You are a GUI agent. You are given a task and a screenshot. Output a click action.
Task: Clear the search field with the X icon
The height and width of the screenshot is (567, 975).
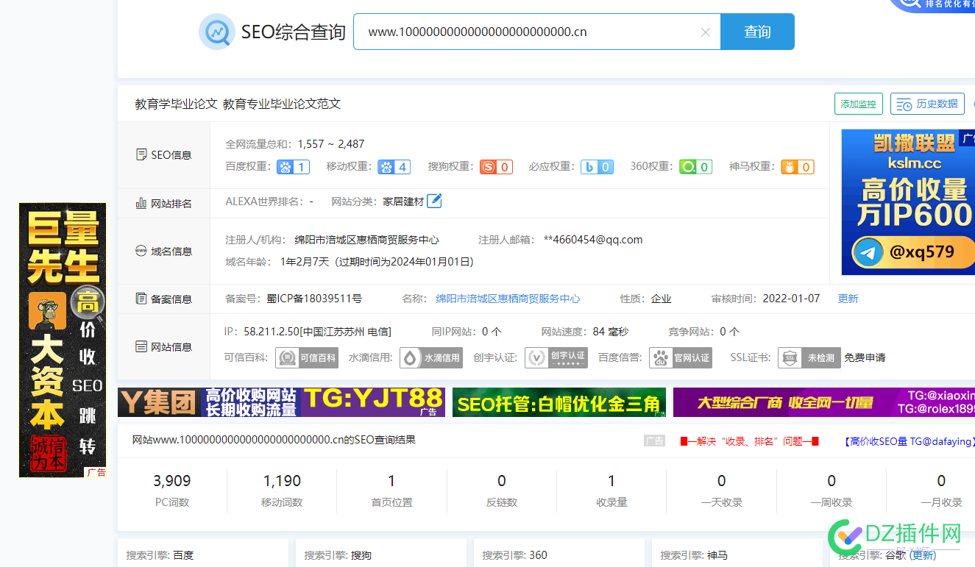tap(706, 32)
